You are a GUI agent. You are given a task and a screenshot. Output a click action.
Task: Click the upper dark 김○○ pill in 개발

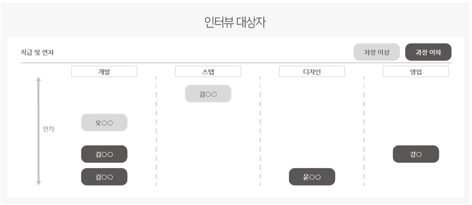[104, 154]
